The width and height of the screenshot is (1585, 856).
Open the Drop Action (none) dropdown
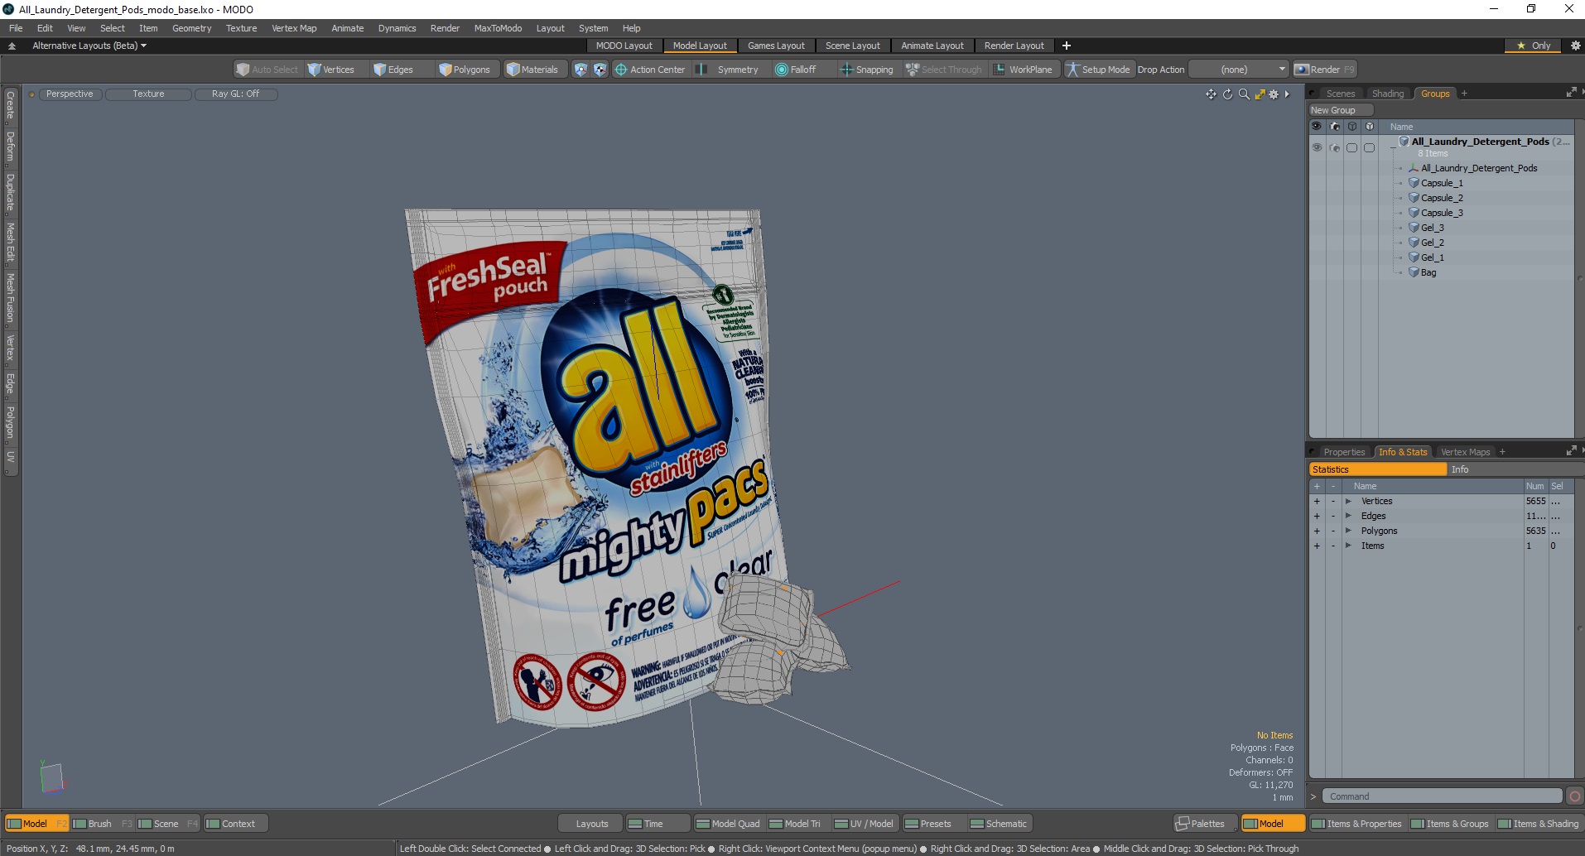point(1239,70)
